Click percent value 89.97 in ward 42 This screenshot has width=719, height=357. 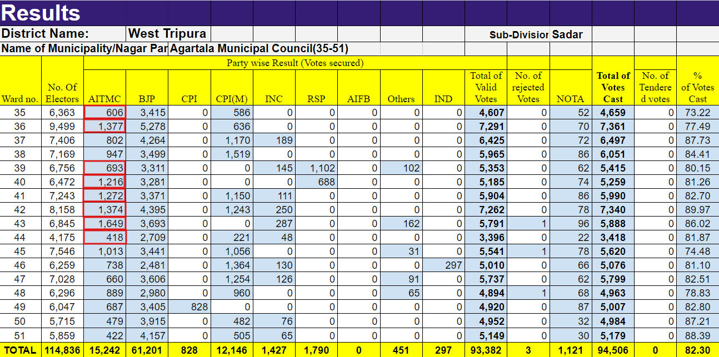697,210
